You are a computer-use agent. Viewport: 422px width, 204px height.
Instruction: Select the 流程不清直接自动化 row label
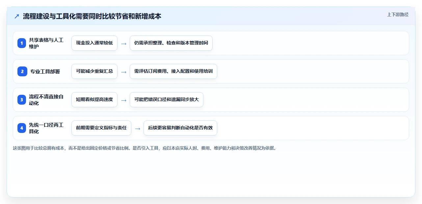[46, 100]
